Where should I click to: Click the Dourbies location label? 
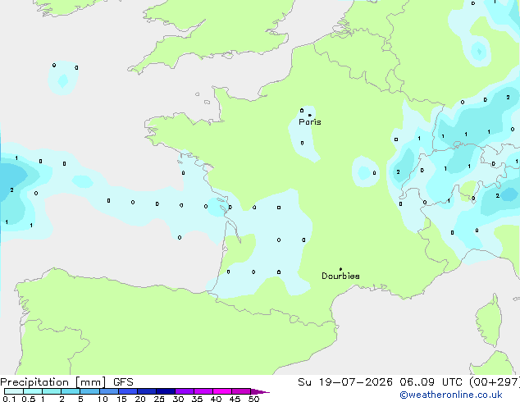(340, 276)
